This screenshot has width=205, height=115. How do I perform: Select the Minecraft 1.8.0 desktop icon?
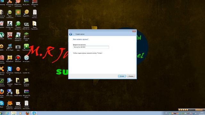click(26, 37)
